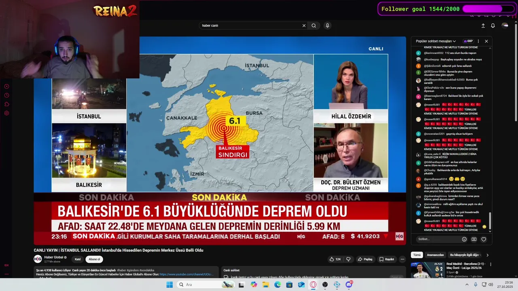The width and height of the screenshot is (518, 291).
Task: Open the account avatar menu
Action: click(x=505, y=25)
